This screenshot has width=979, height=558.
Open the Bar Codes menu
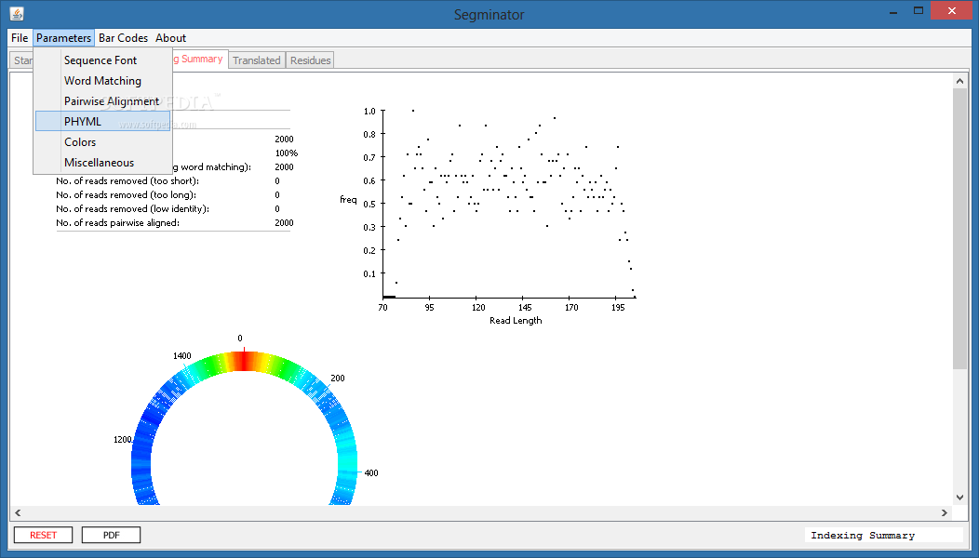[x=123, y=38]
